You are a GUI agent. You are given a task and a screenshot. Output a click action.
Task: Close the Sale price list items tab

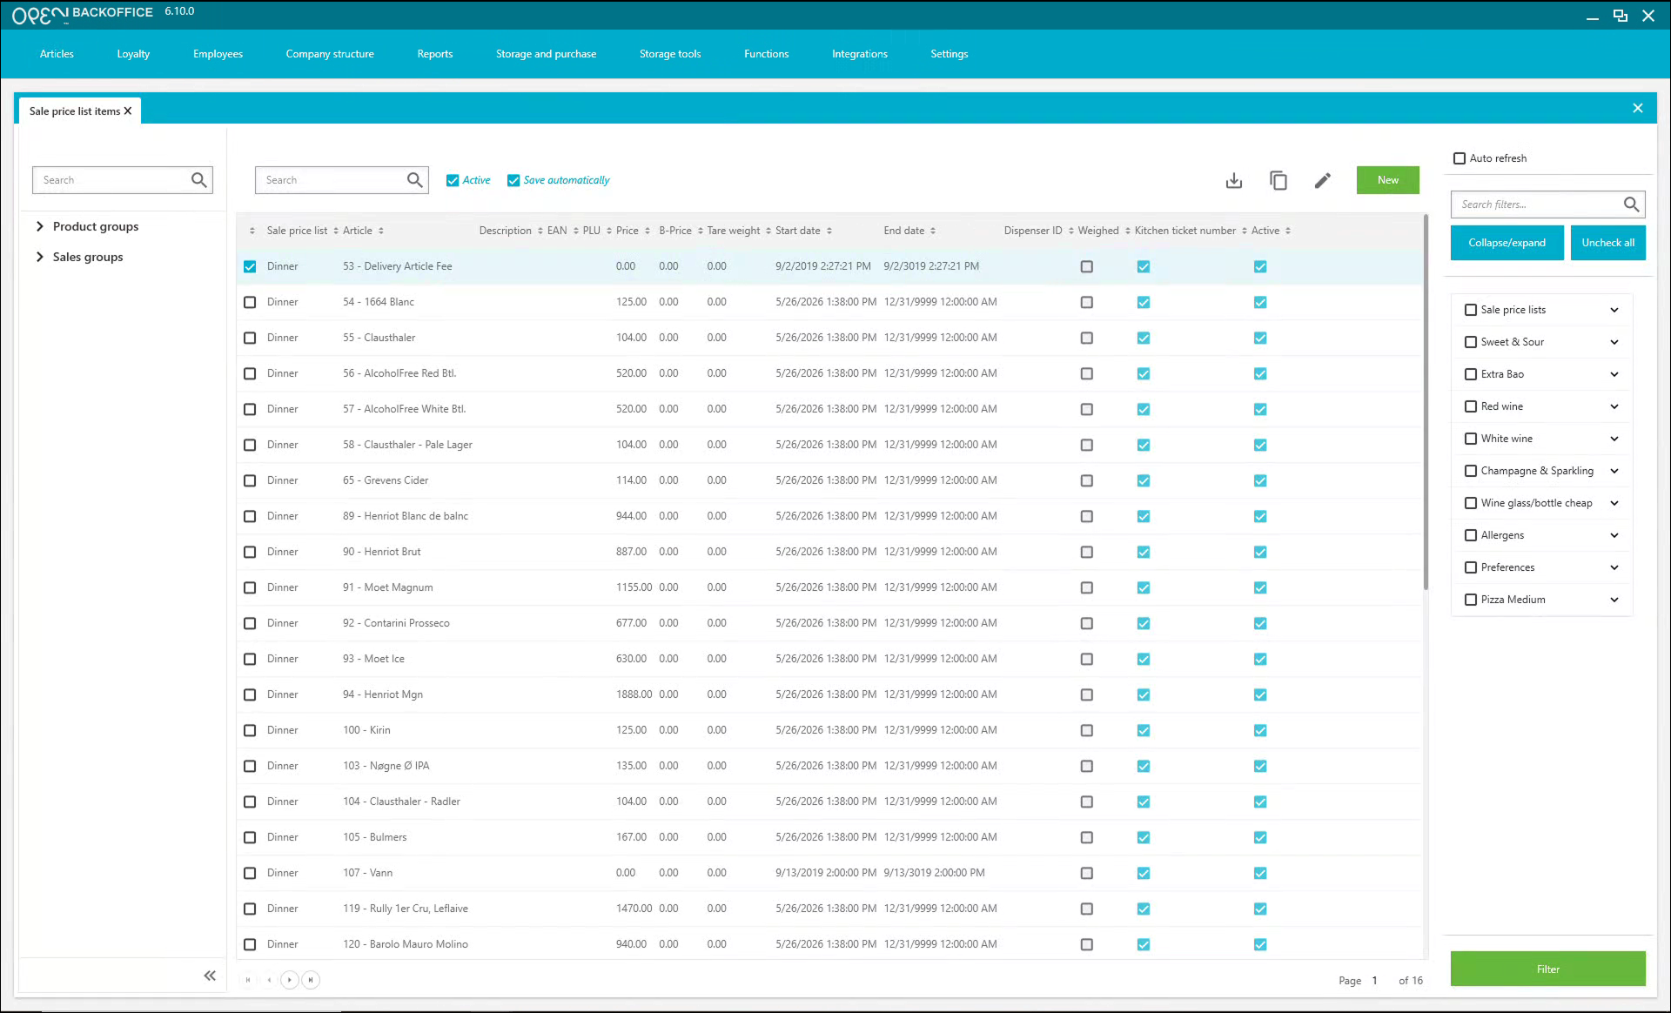tap(128, 111)
